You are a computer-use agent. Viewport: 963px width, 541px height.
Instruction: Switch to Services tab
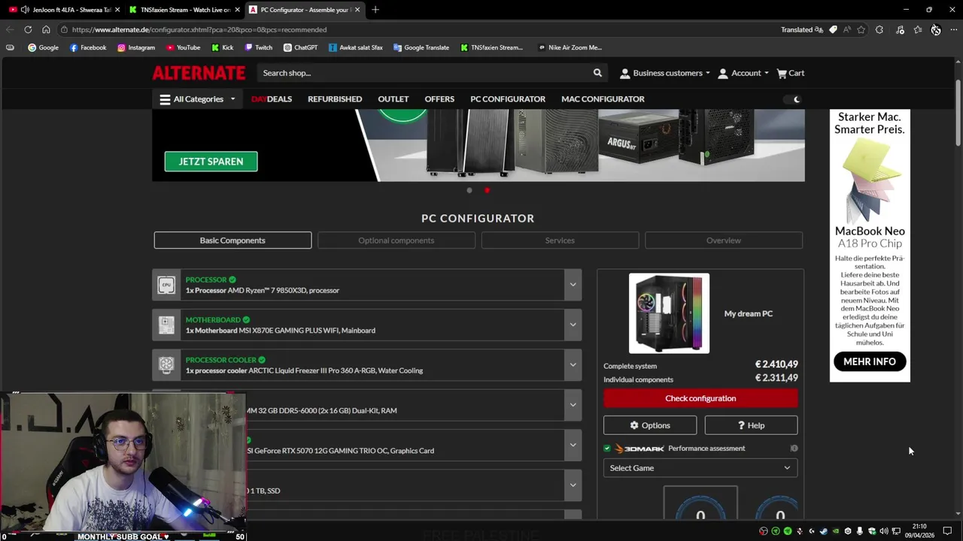pos(560,240)
